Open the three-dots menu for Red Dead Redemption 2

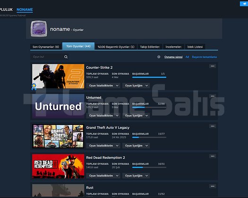coord(213,156)
